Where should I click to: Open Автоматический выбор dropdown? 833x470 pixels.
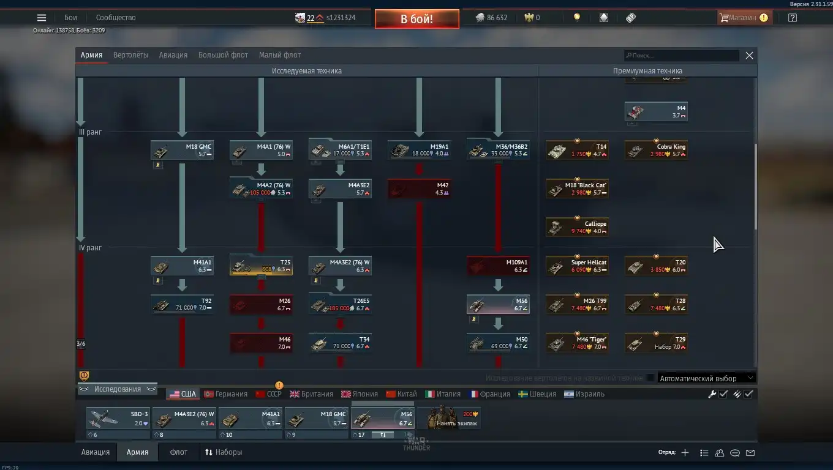click(706, 378)
